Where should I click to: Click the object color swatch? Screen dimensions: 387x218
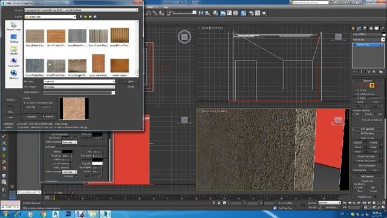(383, 34)
